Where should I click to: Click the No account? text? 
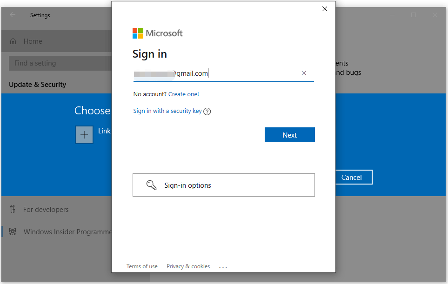coord(150,94)
